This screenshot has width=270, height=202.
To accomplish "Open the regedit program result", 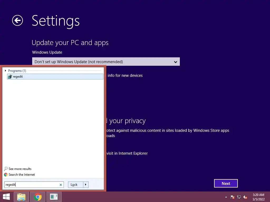I will point(55,77).
